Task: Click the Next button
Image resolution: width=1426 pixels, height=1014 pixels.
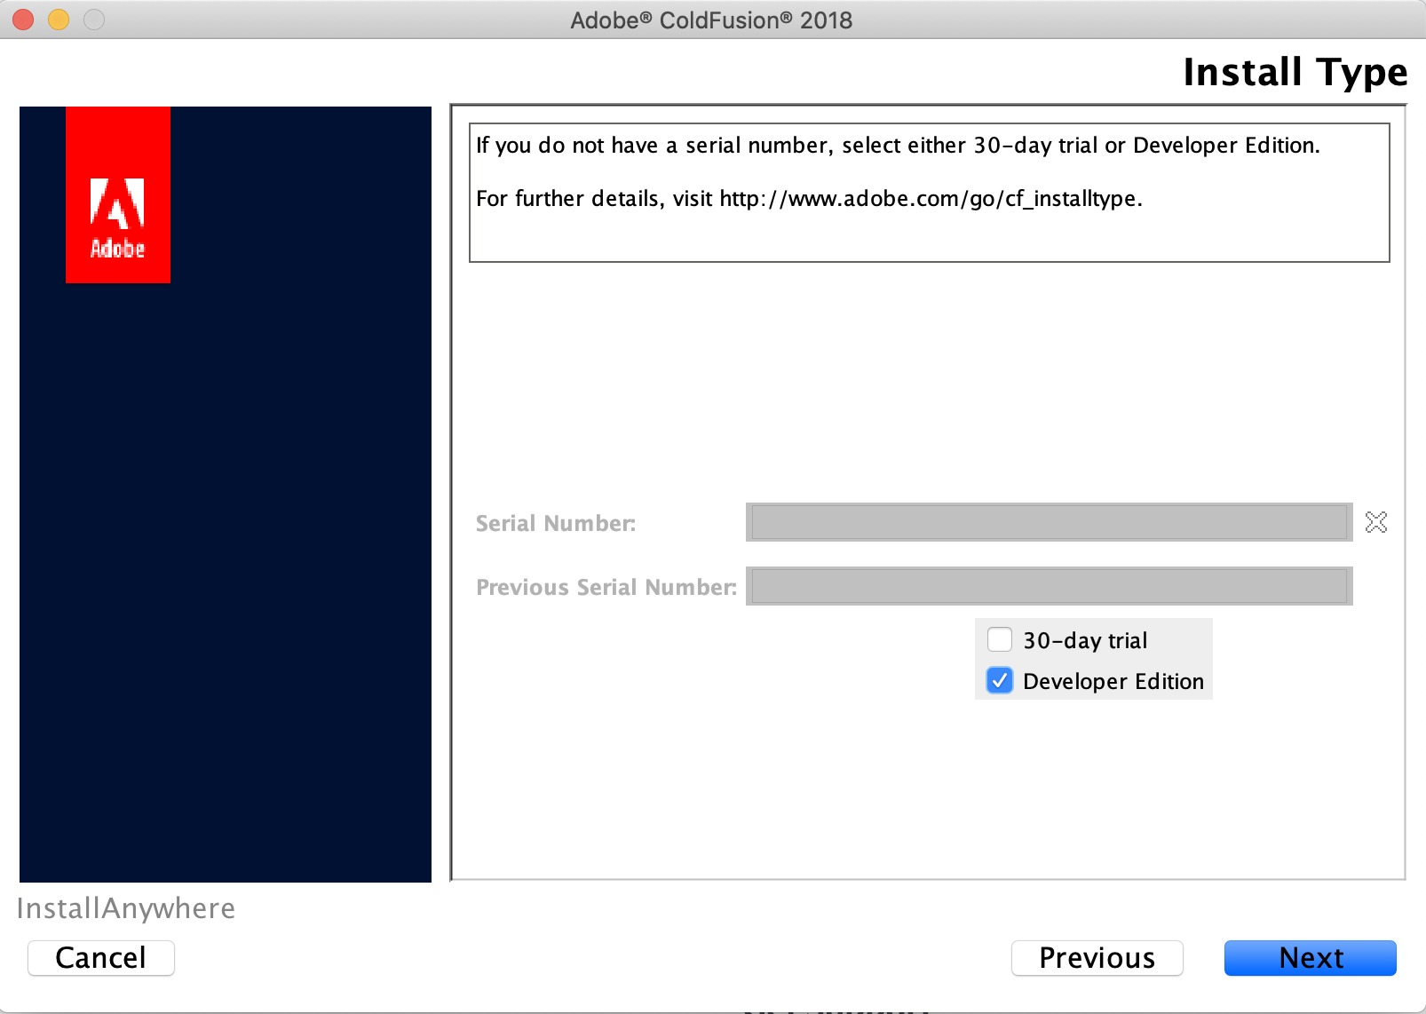Action: [1311, 958]
